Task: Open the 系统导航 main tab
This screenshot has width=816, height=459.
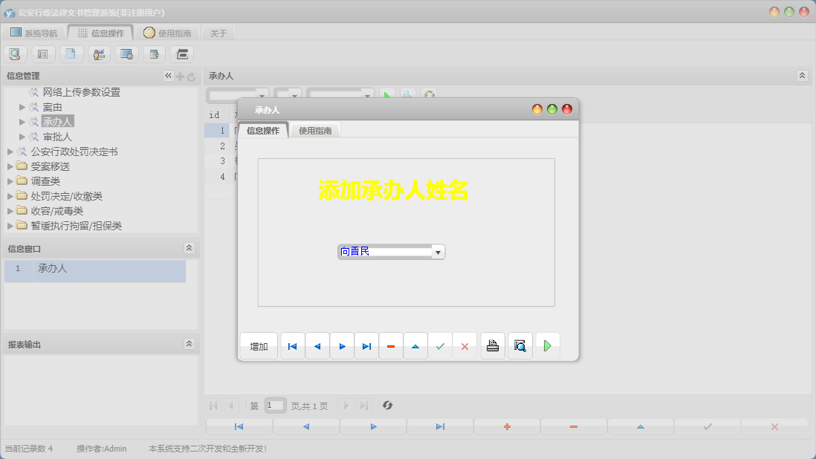Action: 33,33
